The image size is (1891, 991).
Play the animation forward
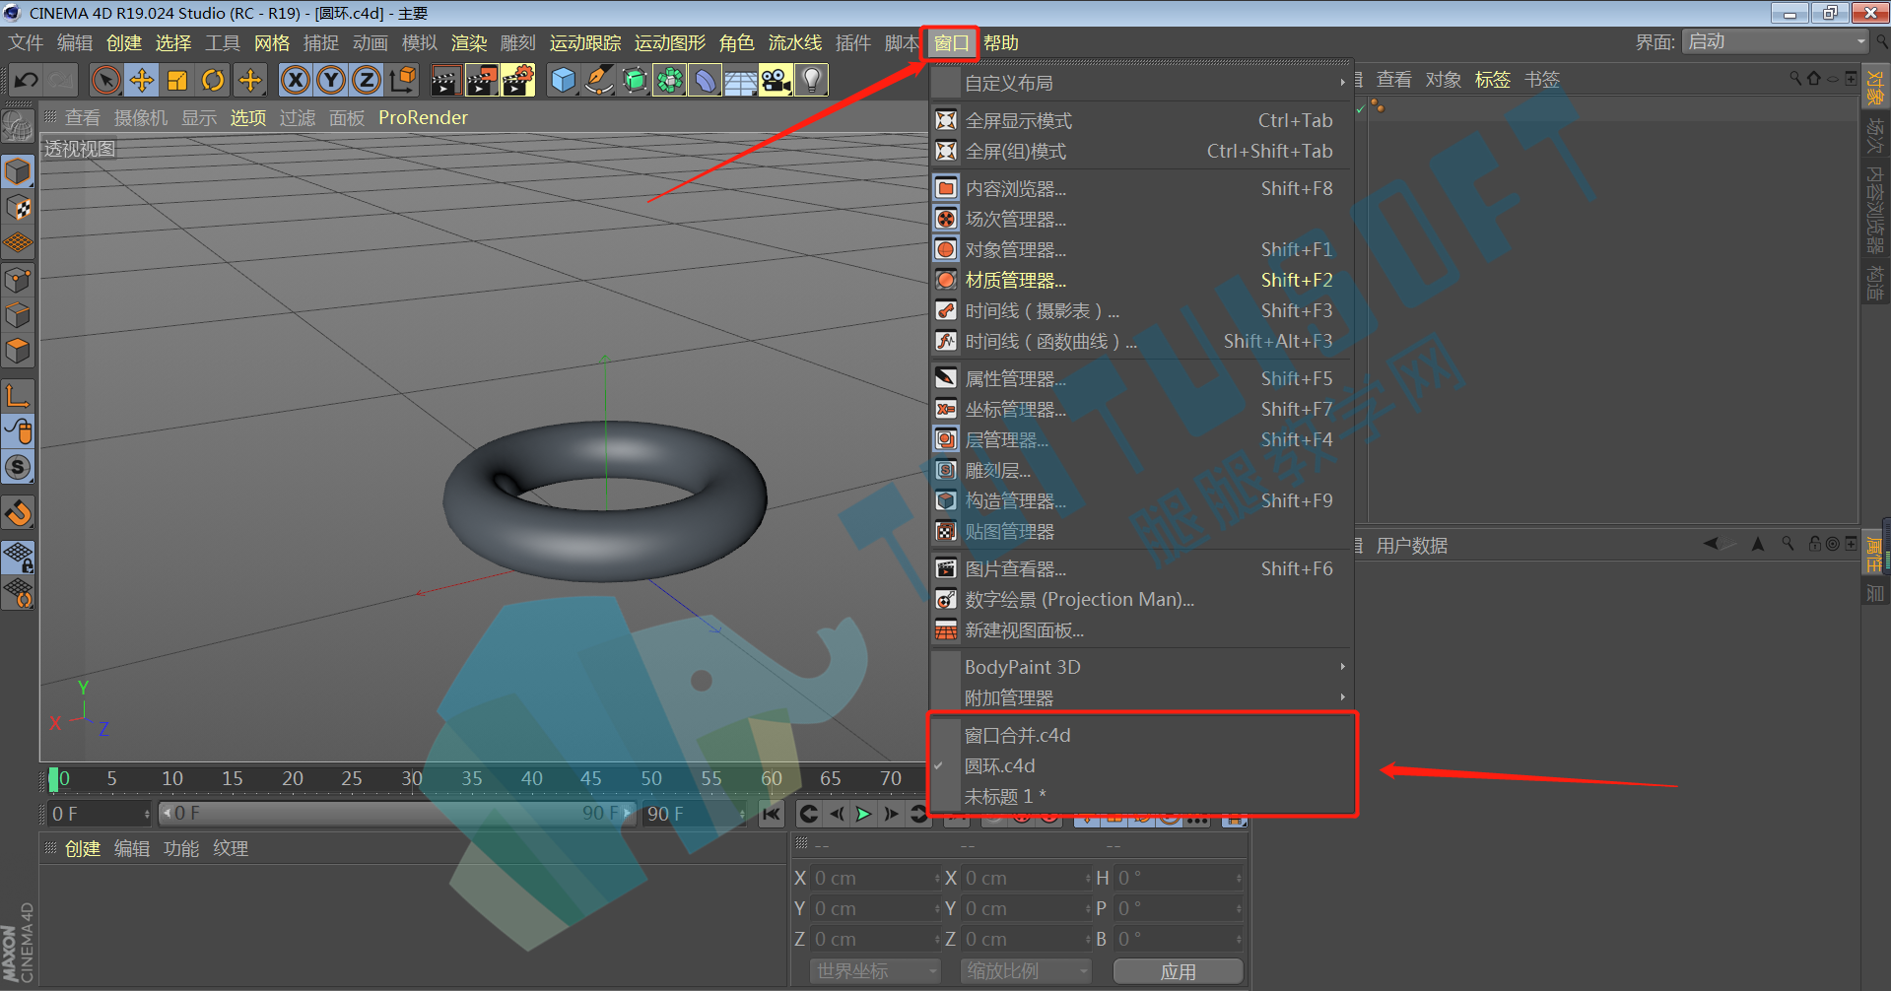[863, 814]
